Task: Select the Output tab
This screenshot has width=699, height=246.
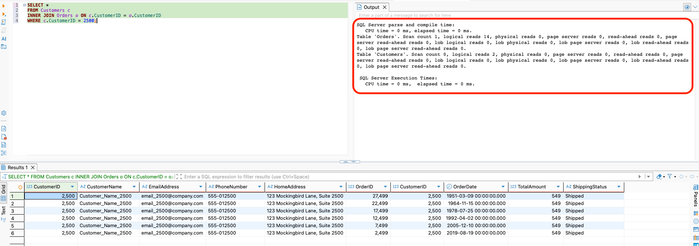Action: [371, 7]
